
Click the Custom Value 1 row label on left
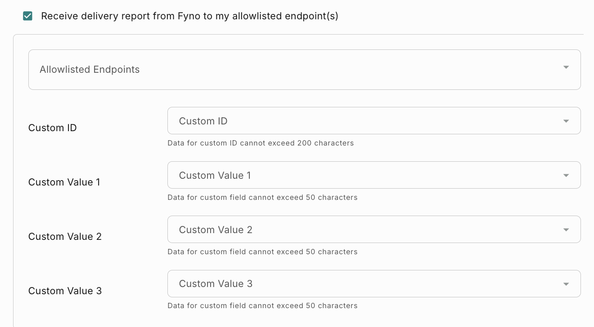[x=64, y=182]
